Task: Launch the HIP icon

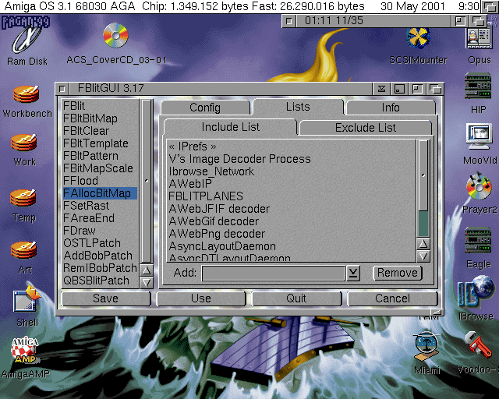Action: [x=478, y=86]
